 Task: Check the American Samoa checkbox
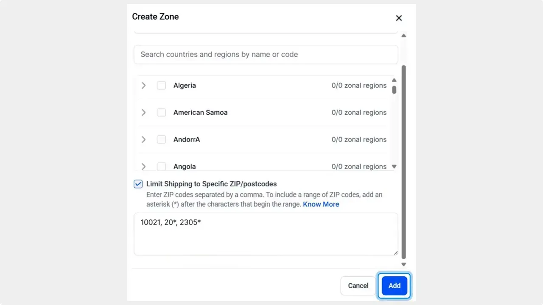pos(161,112)
